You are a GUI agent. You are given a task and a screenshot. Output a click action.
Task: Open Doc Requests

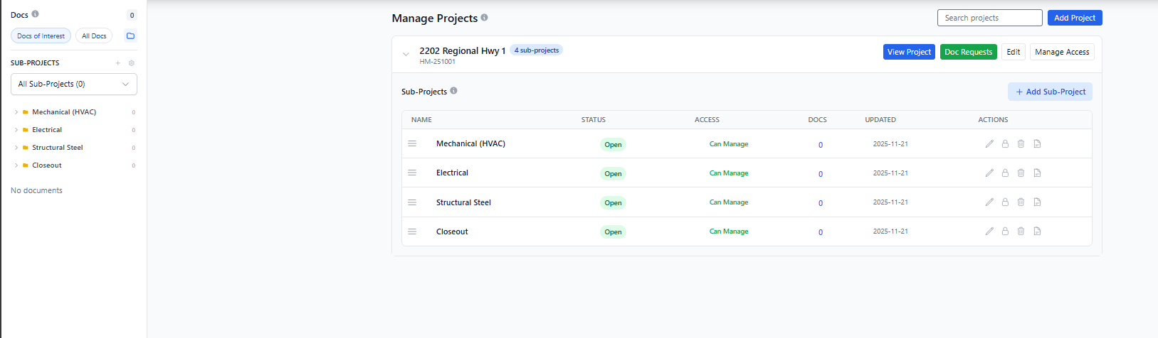[x=968, y=52]
